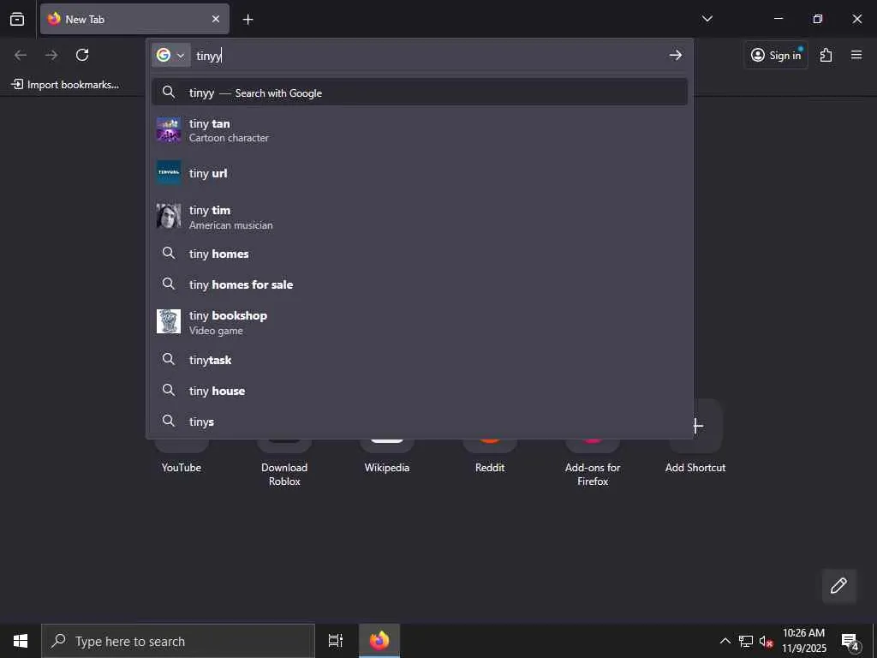The image size is (877, 658).
Task: Click the tiny url logo thumbnail
Action: coord(169,173)
